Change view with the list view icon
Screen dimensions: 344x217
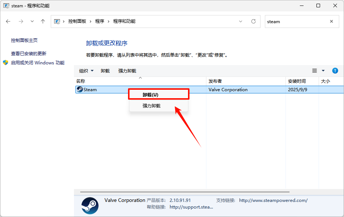coord(315,71)
